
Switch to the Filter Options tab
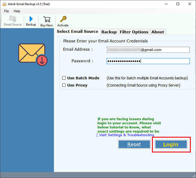[x=134, y=32]
